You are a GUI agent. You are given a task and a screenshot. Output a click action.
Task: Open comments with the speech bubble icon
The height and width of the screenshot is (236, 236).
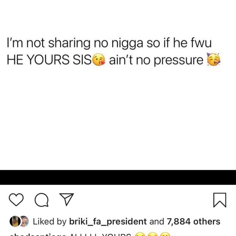(x=42, y=200)
